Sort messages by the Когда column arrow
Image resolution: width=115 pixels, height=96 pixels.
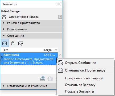(56, 50)
